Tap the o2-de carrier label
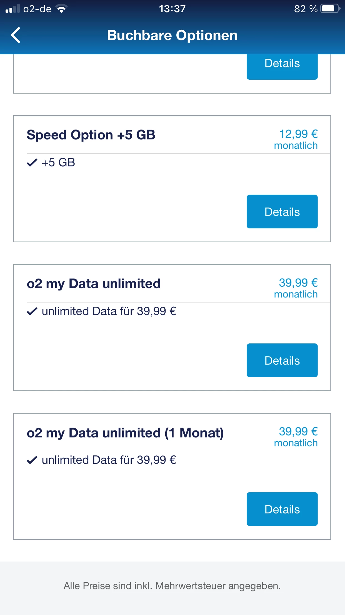 (37, 9)
